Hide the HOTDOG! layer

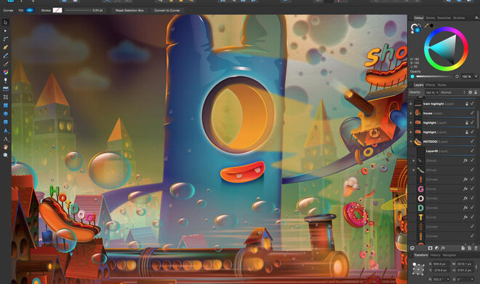[x=472, y=141]
